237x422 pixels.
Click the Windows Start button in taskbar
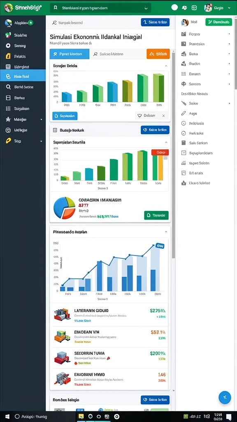[5, 416]
